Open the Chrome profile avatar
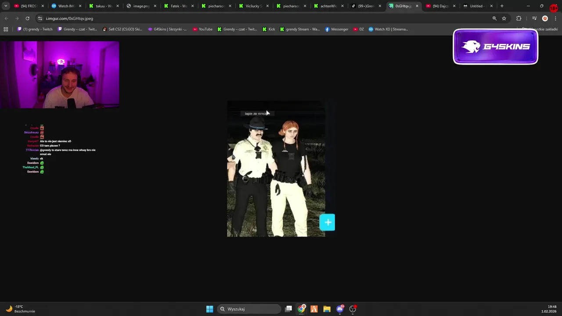The height and width of the screenshot is (316, 562). click(545, 18)
